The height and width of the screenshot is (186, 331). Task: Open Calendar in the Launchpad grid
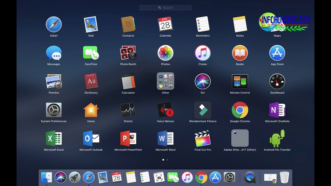165,25
